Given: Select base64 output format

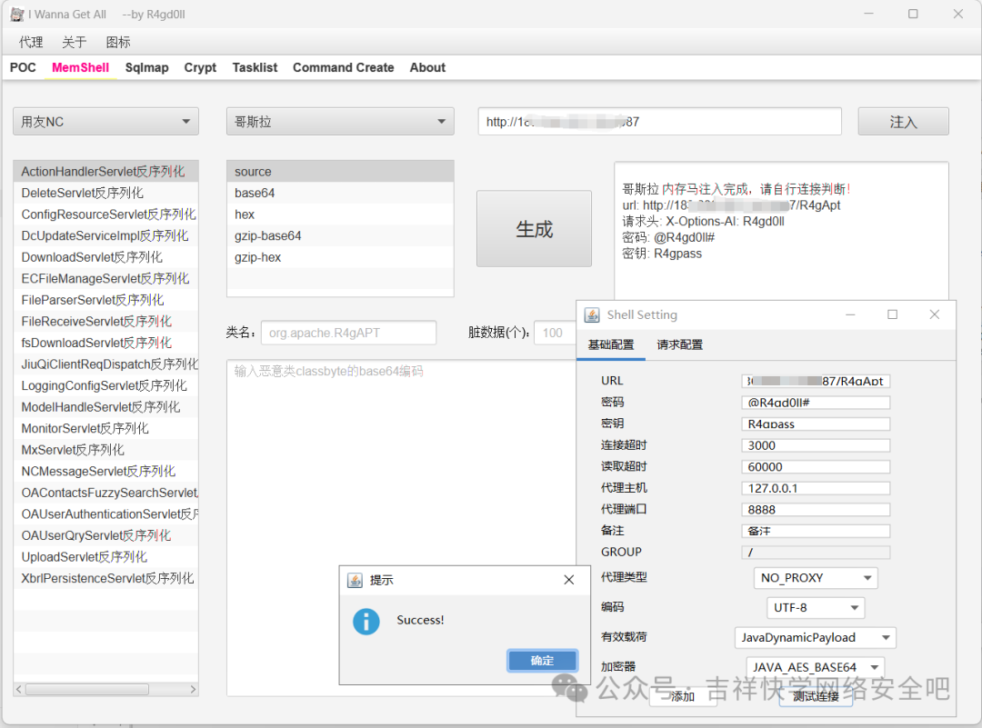Looking at the screenshot, I should click(340, 193).
